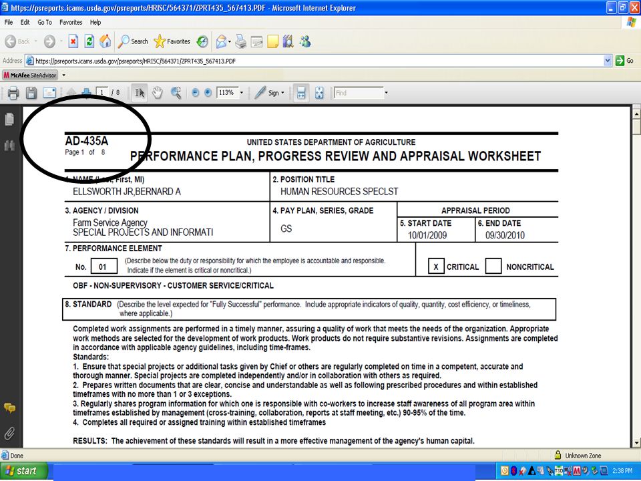Click the IE Forward arrow button
This screenshot has width=641, height=481.
click(x=49, y=41)
